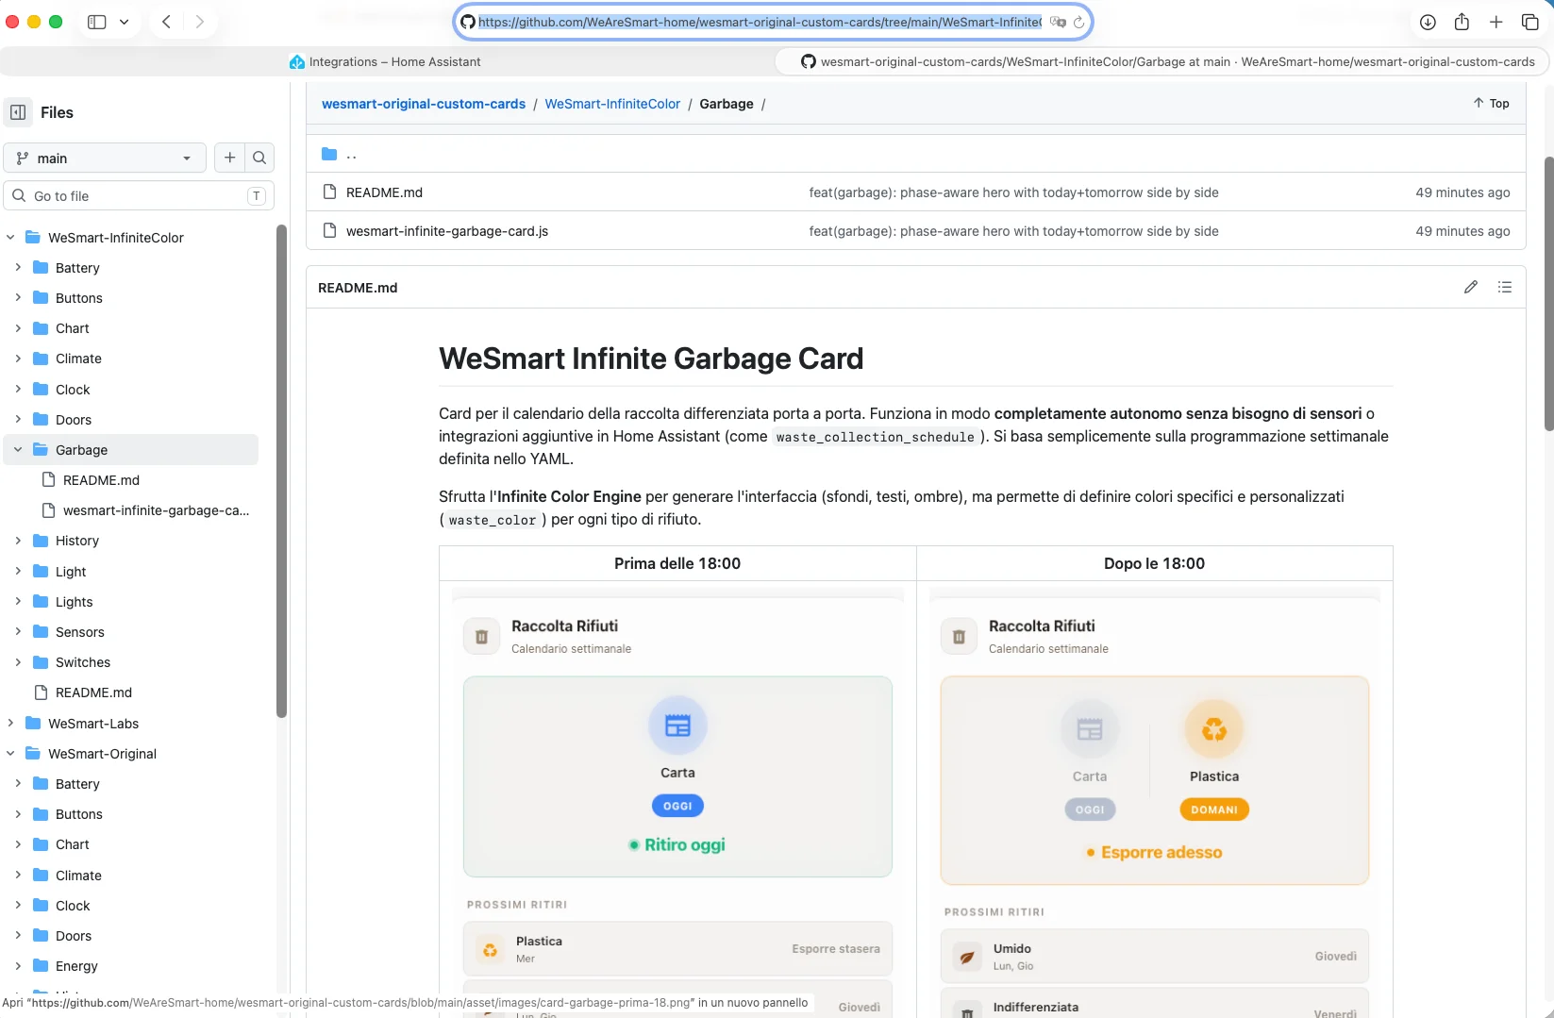Click the Safari address bar URL
Image resolution: width=1554 pixels, height=1018 pixels.
(760, 22)
